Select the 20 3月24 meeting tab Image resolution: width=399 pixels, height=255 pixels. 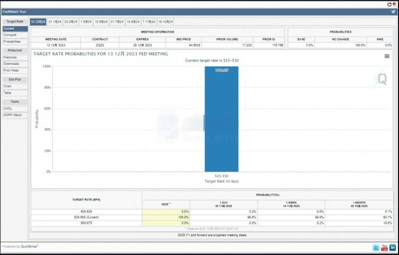pyautogui.click(x=71, y=22)
